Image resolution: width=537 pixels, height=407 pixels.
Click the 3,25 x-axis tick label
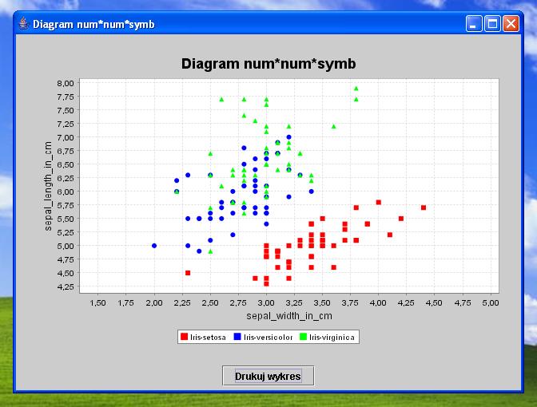(295, 302)
